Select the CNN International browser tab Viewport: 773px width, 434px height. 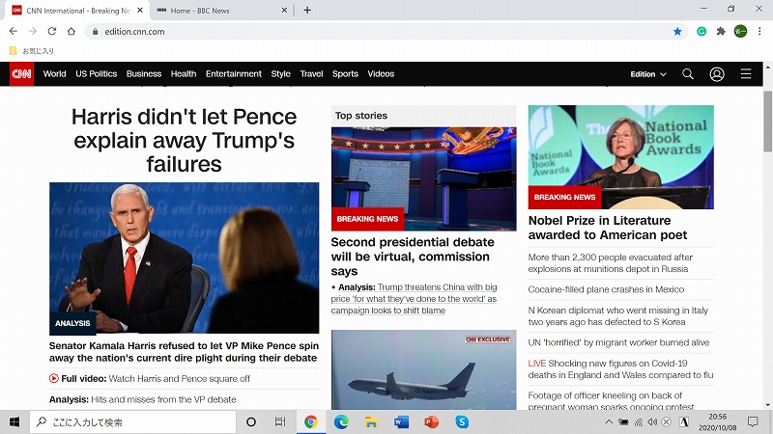tap(78, 11)
